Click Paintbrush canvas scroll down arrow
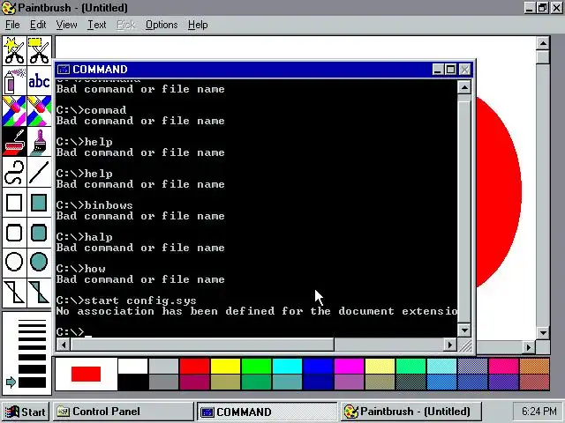Image resolution: width=565 pixels, height=423 pixels. tap(543, 332)
